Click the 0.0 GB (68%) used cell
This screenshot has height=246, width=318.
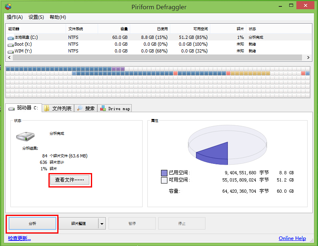click(154, 51)
